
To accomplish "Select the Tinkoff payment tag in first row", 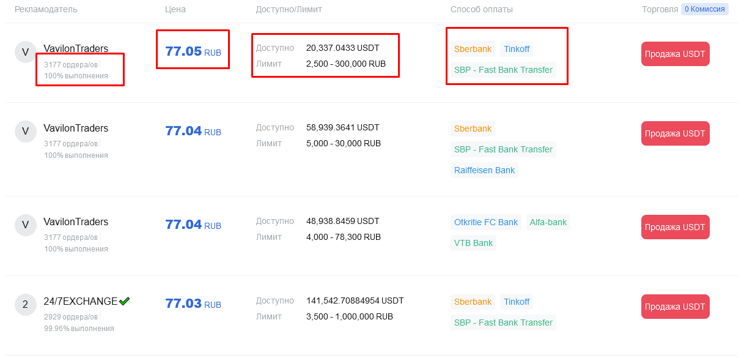I will (517, 49).
